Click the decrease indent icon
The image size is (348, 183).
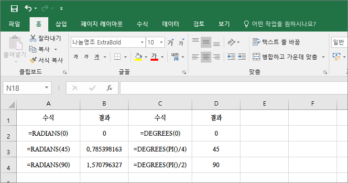tap(231, 57)
